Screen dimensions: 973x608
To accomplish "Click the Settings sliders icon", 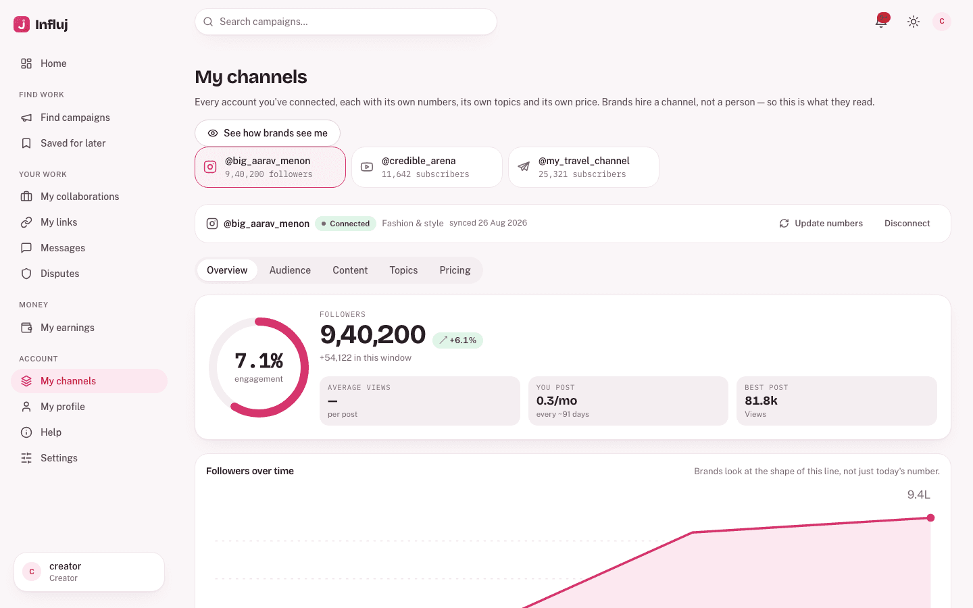I will (26, 458).
